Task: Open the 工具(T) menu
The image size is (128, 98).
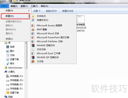Action: pos(34,6)
